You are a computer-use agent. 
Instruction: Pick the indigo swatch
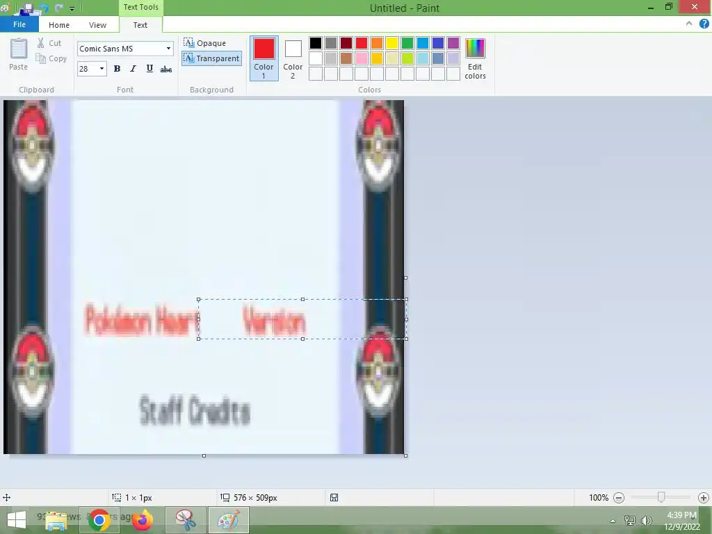(438, 43)
